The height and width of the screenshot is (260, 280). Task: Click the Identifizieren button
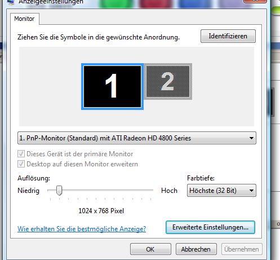click(228, 36)
